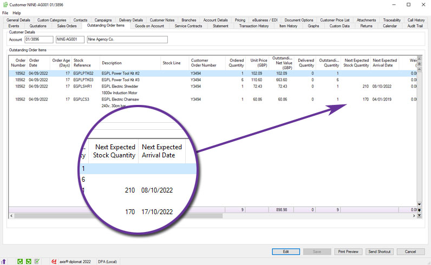Open the Statement tab
Viewport: 431px width, 265px height.
(220, 26)
